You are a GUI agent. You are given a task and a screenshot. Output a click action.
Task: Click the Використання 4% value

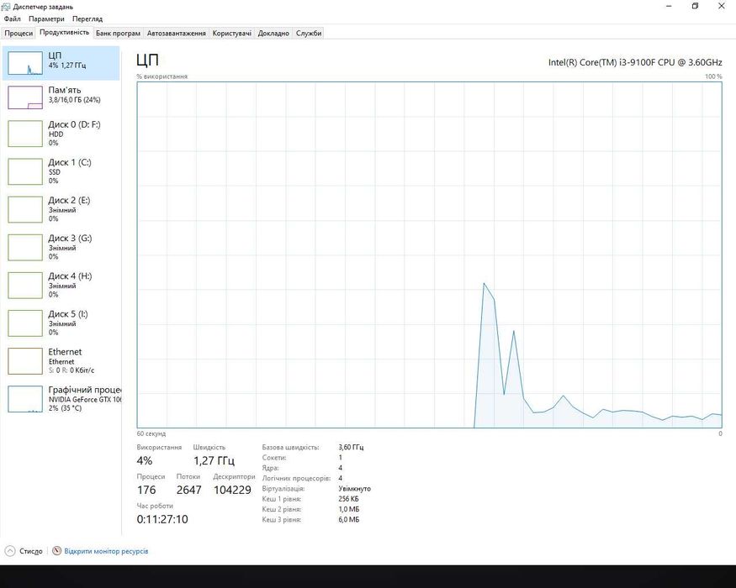pyautogui.click(x=145, y=461)
